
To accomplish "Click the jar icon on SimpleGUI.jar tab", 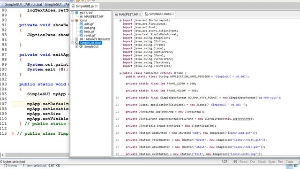I will pos(73,6).
